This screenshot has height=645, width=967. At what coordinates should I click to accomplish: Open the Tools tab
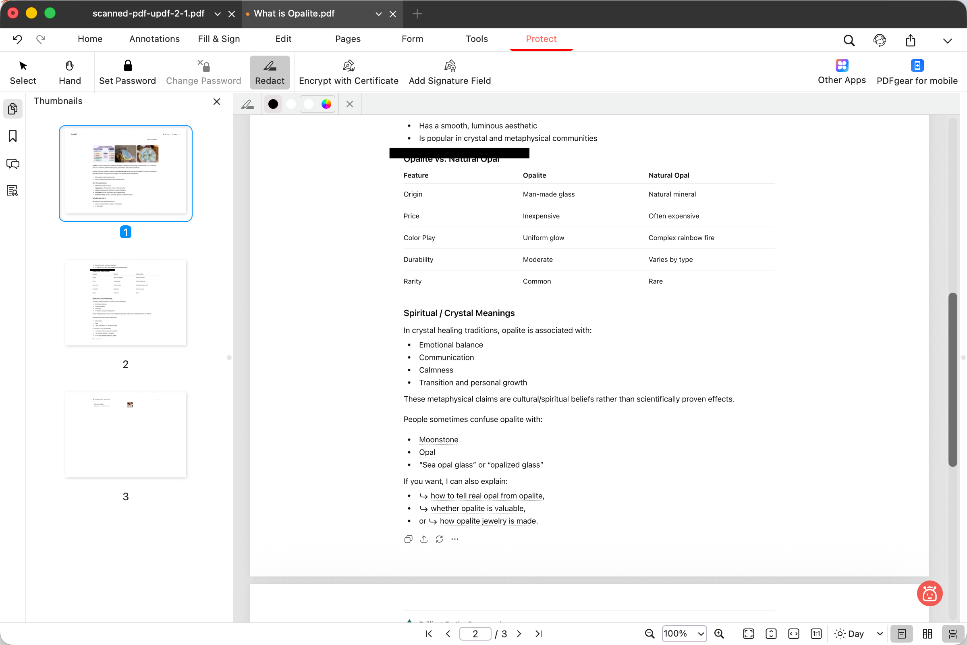point(477,39)
